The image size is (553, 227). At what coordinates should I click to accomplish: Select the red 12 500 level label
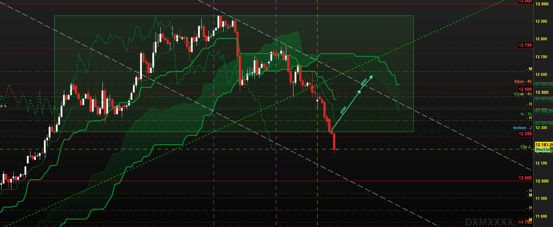[525, 89]
